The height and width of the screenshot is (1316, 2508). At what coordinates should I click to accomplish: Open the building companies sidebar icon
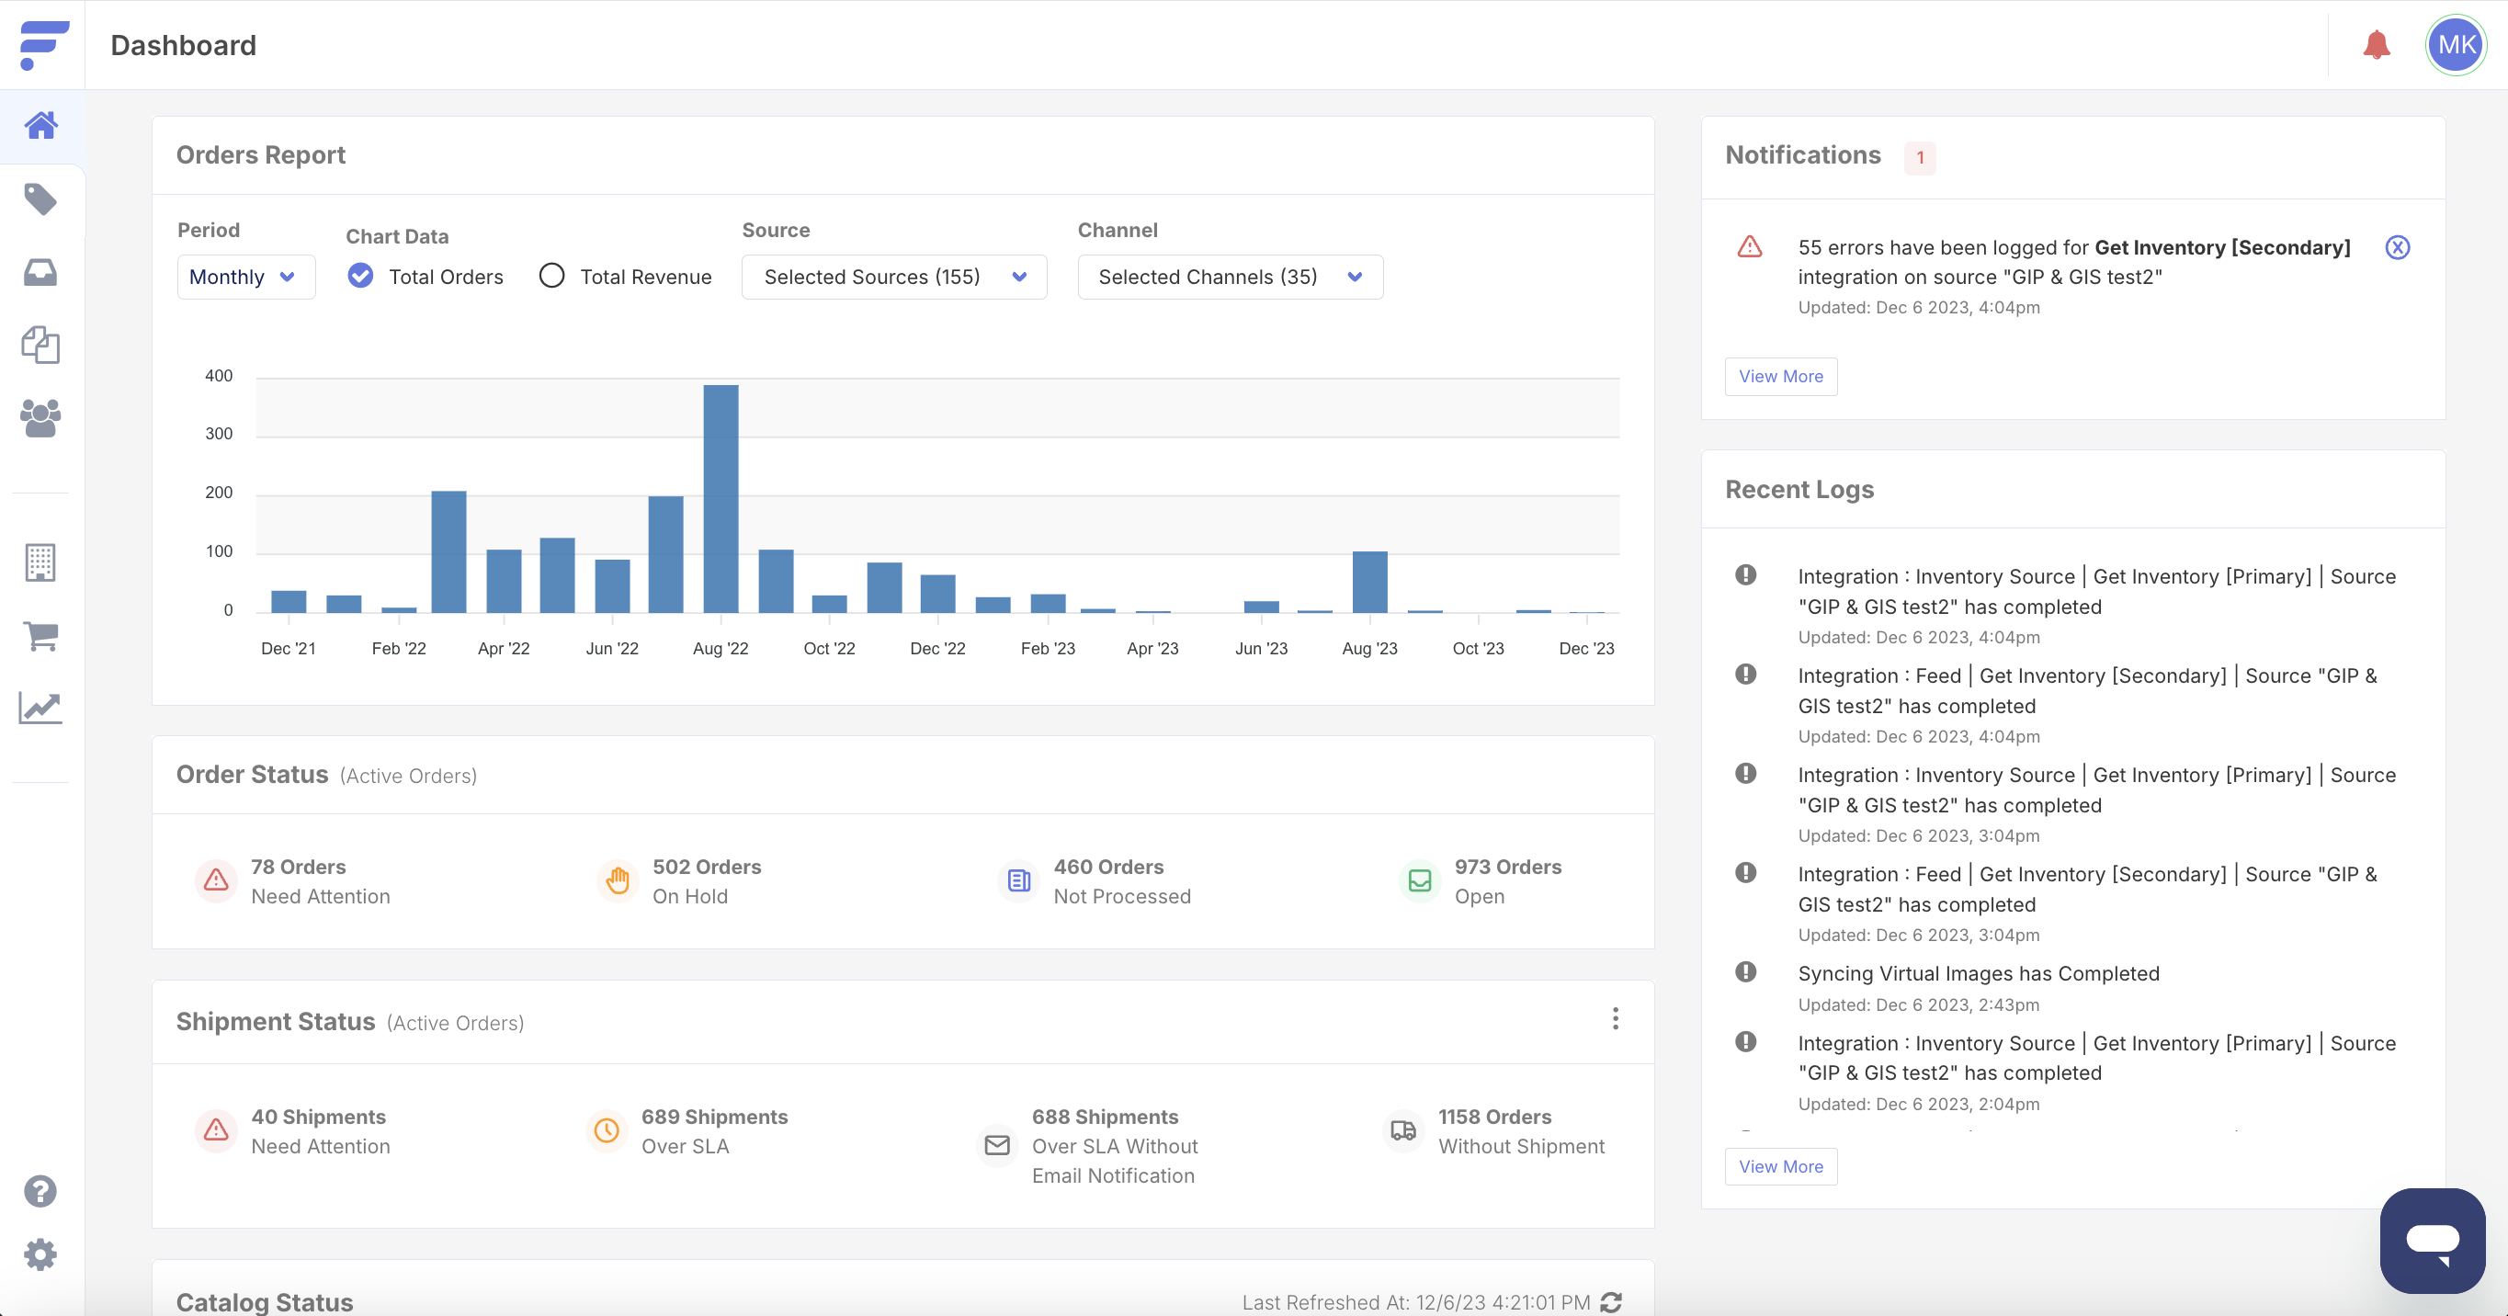(40, 562)
